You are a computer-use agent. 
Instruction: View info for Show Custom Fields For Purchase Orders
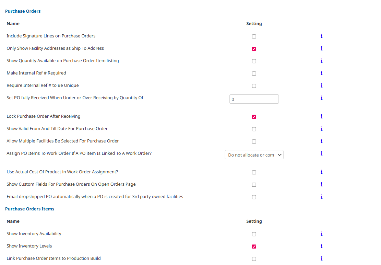click(x=321, y=184)
